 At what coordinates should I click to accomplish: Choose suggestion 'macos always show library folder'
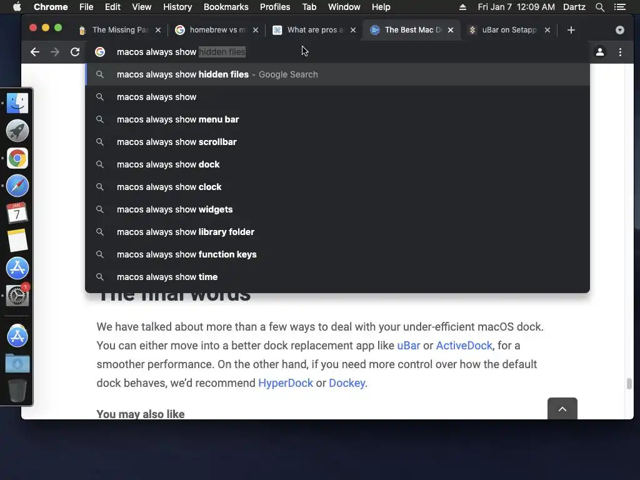(x=337, y=231)
